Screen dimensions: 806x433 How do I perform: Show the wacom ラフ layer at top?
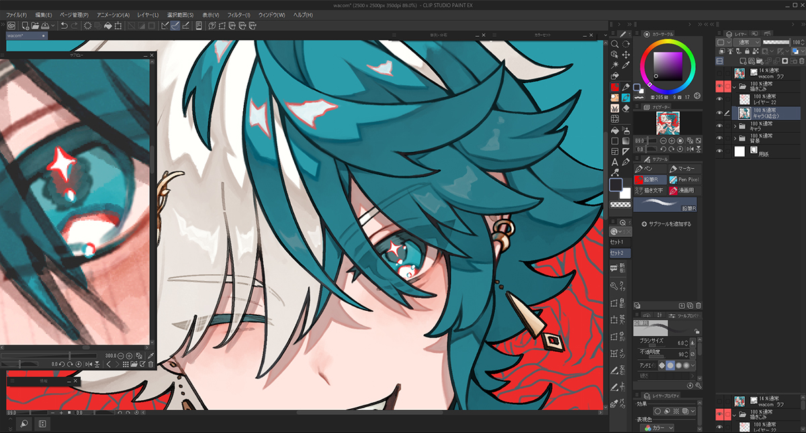[719, 73]
